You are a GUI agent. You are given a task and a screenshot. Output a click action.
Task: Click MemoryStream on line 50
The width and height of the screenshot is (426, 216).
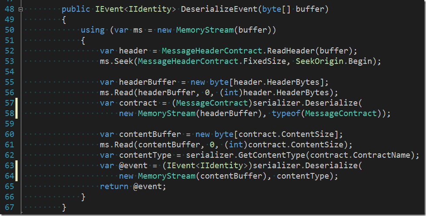(x=205, y=30)
